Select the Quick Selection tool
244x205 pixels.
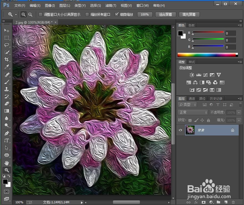pos(7,52)
